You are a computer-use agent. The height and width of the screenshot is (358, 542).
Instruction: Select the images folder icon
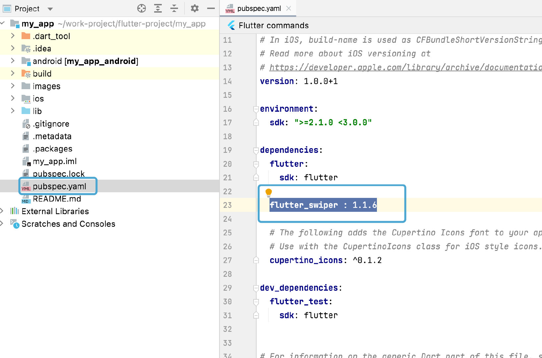point(26,86)
